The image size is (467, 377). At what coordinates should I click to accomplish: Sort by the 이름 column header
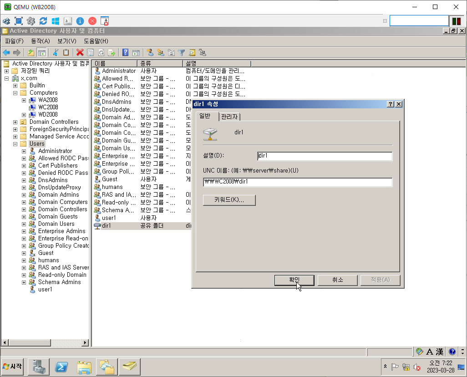click(x=115, y=63)
